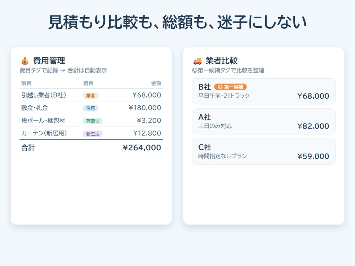The image size is (355, 266).
Task: Click the 費用管理 card title
Action: coord(49,61)
